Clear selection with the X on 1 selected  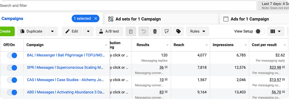pos(96,18)
